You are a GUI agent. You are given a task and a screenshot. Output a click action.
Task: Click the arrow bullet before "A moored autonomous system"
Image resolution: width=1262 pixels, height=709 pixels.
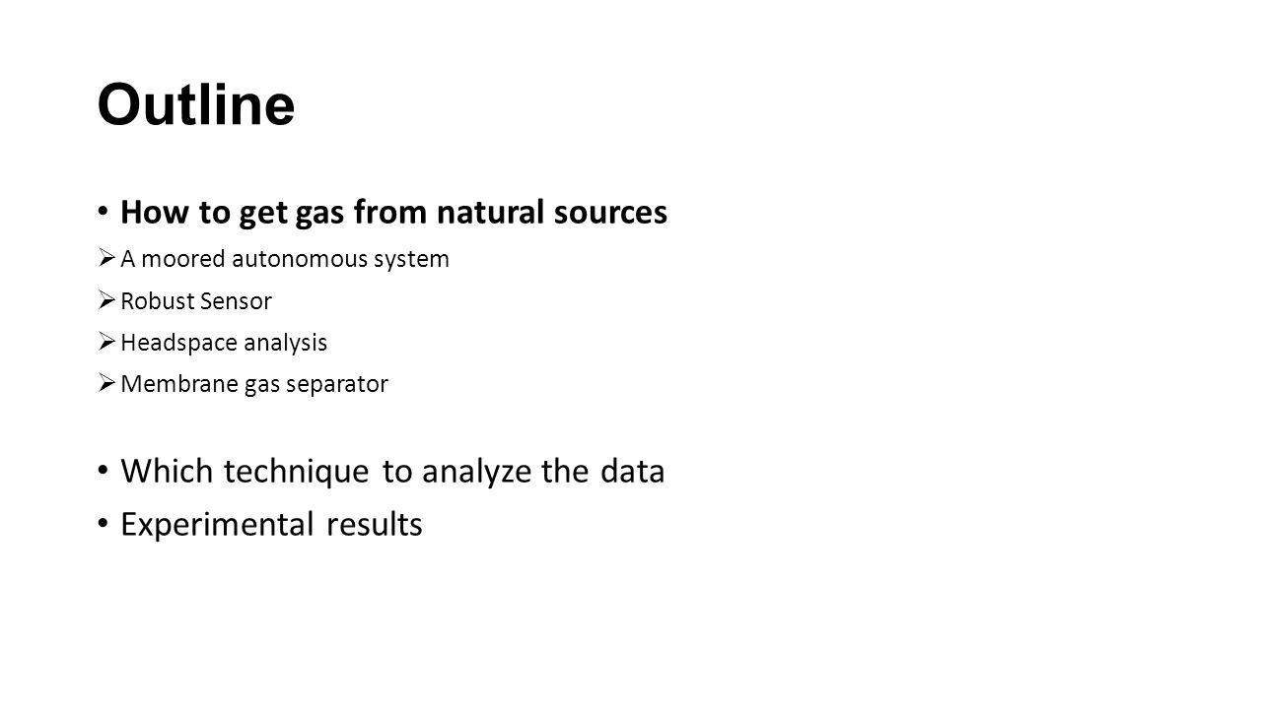click(106, 260)
